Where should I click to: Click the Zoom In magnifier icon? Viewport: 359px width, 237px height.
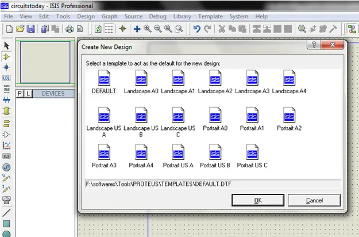coord(147,29)
